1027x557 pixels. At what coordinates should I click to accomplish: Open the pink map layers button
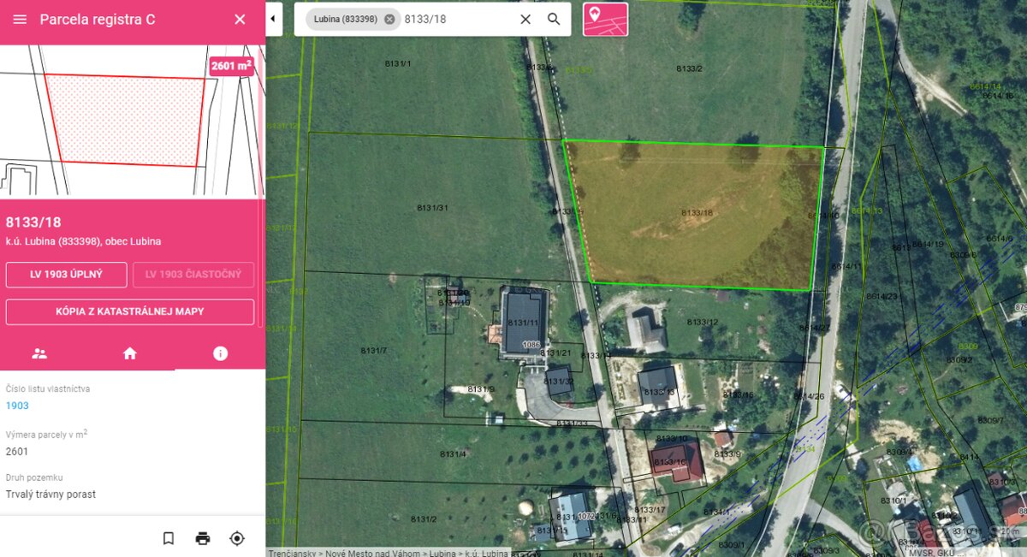click(605, 19)
